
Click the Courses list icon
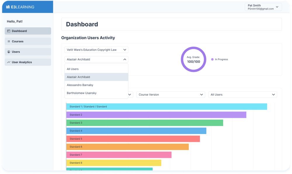9,42
